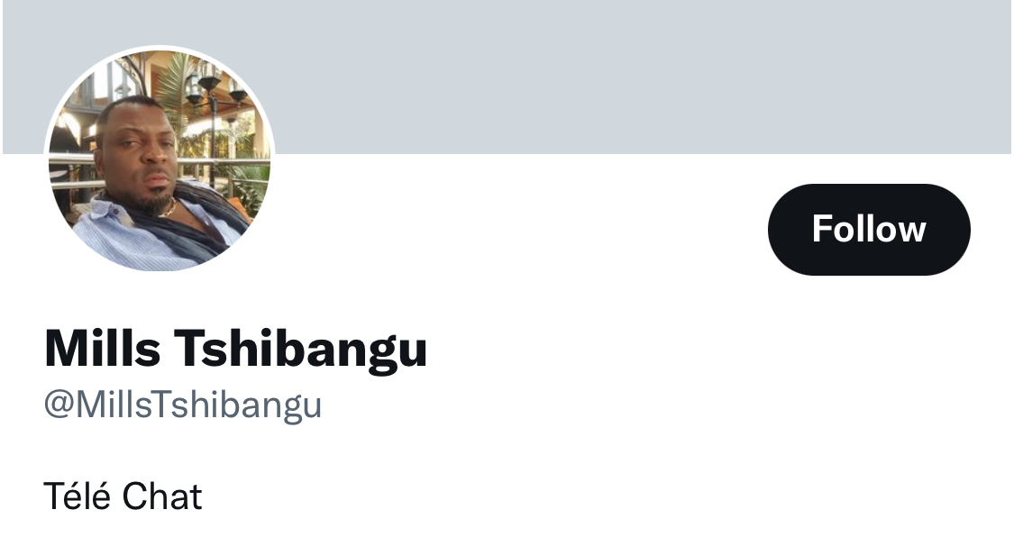Click the word Chat in bio
Screen dimensions: 1014x537
162,497
